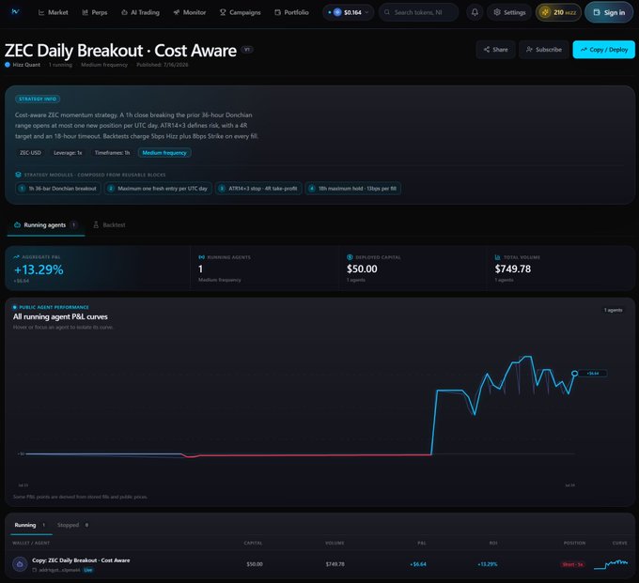Click the agent row +13.29% ROI
Viewport: 639px width, 583px height.
(x=488, y=564)
